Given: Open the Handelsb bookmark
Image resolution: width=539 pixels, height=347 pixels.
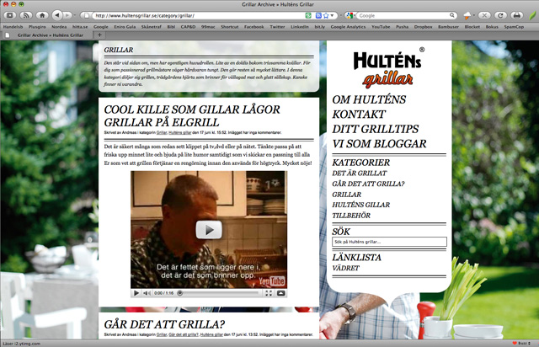Looking at the screenshot, I should 13,27.
